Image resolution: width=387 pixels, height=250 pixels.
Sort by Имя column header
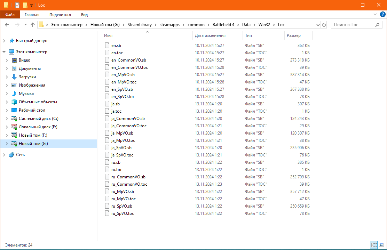147,35
